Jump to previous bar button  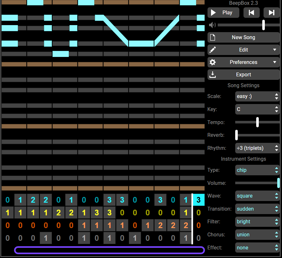(x=251, y=13)
